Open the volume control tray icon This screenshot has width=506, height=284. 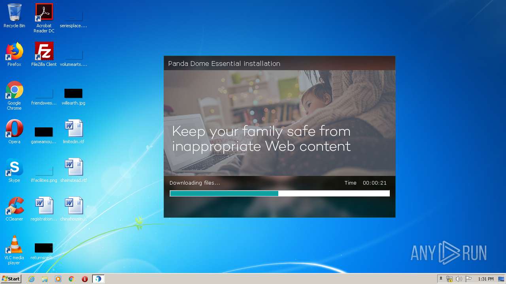coord(459,279)
